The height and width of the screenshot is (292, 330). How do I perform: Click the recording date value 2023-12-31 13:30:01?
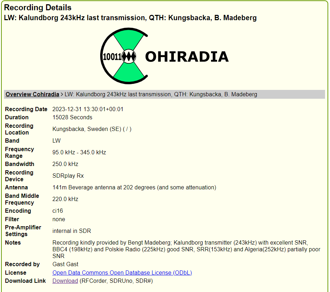tap(88, 109)
